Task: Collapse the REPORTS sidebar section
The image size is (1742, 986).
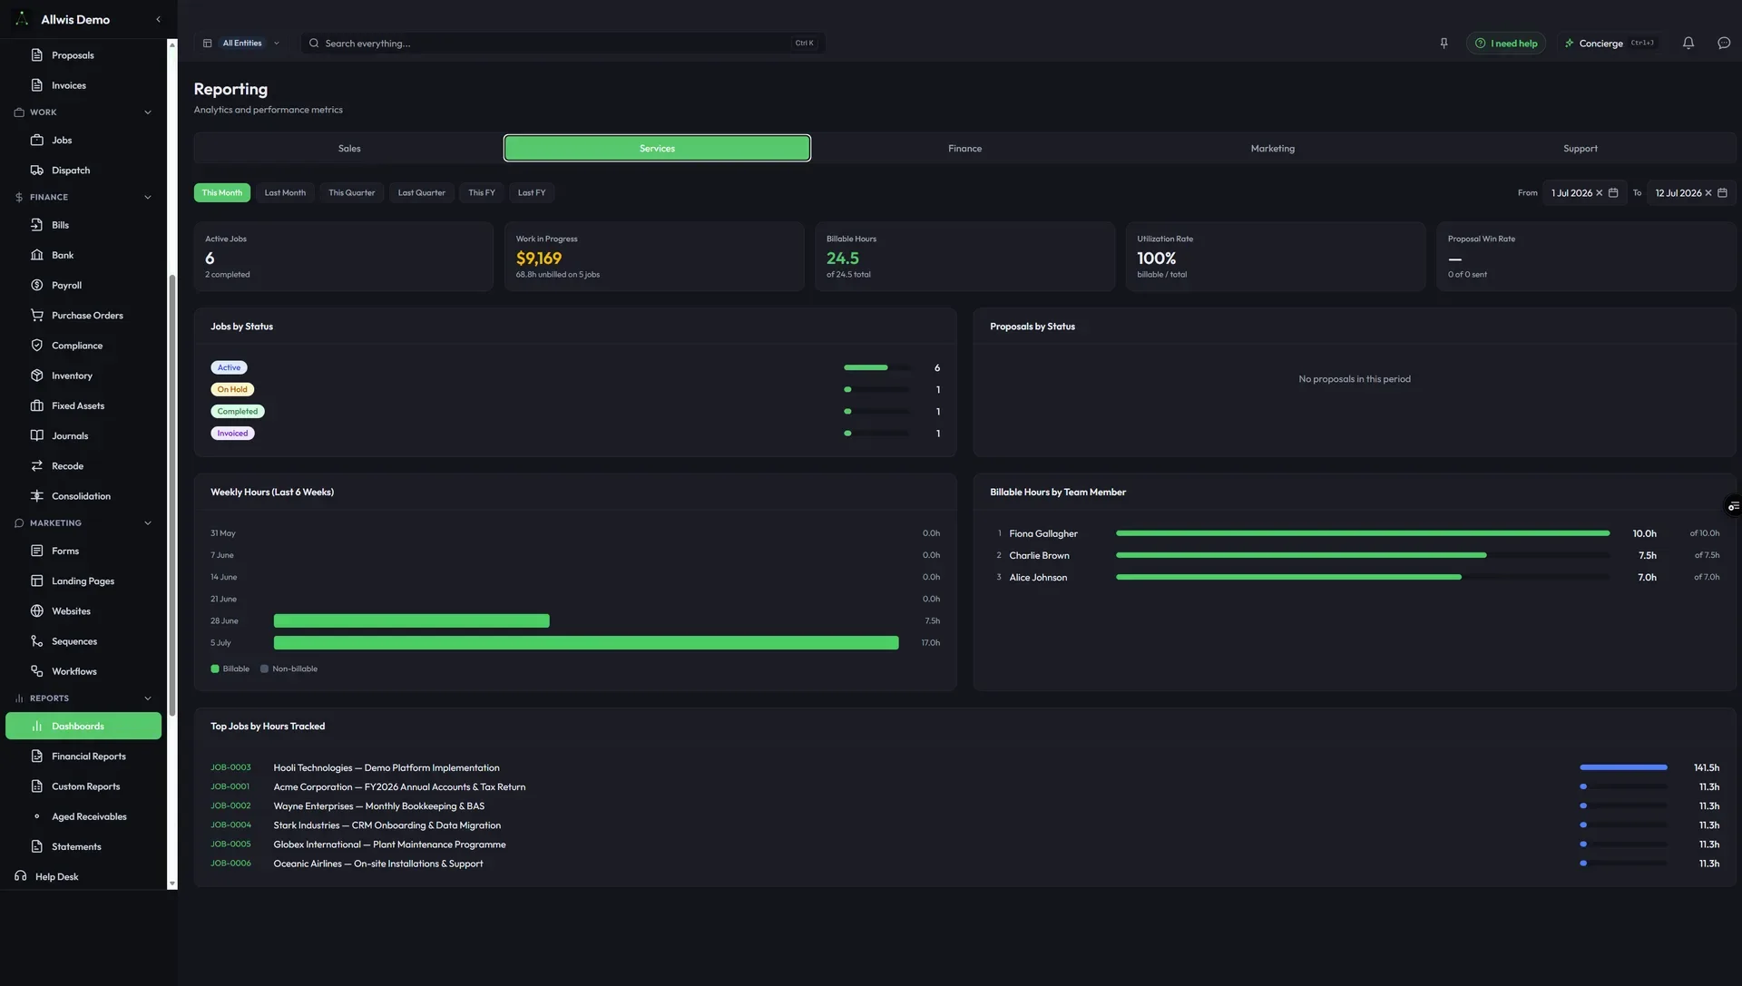Action: tap(148, 698)
